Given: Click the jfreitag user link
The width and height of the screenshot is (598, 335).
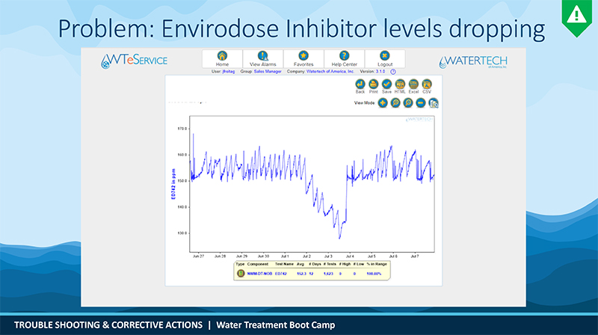Looking at the screenshot, I should [229, 71].
